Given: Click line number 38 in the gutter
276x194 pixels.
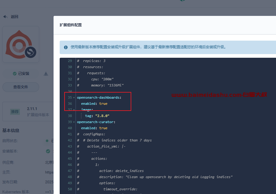Looking at the screenshot, I should (70, 116).
